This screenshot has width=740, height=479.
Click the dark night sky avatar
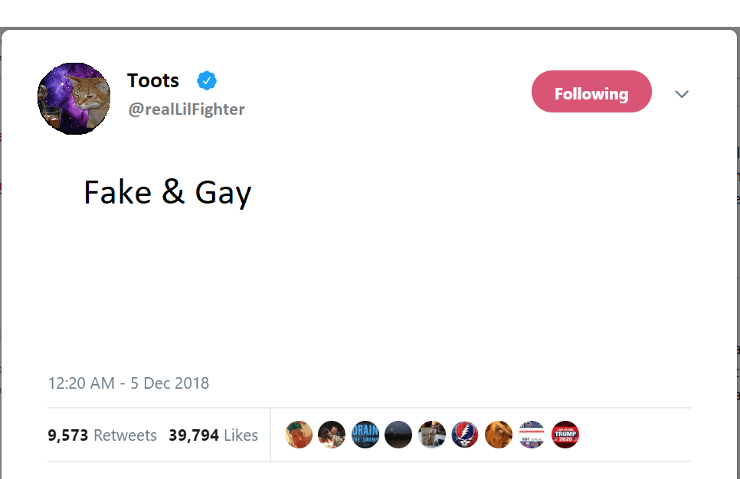[398, 435]
